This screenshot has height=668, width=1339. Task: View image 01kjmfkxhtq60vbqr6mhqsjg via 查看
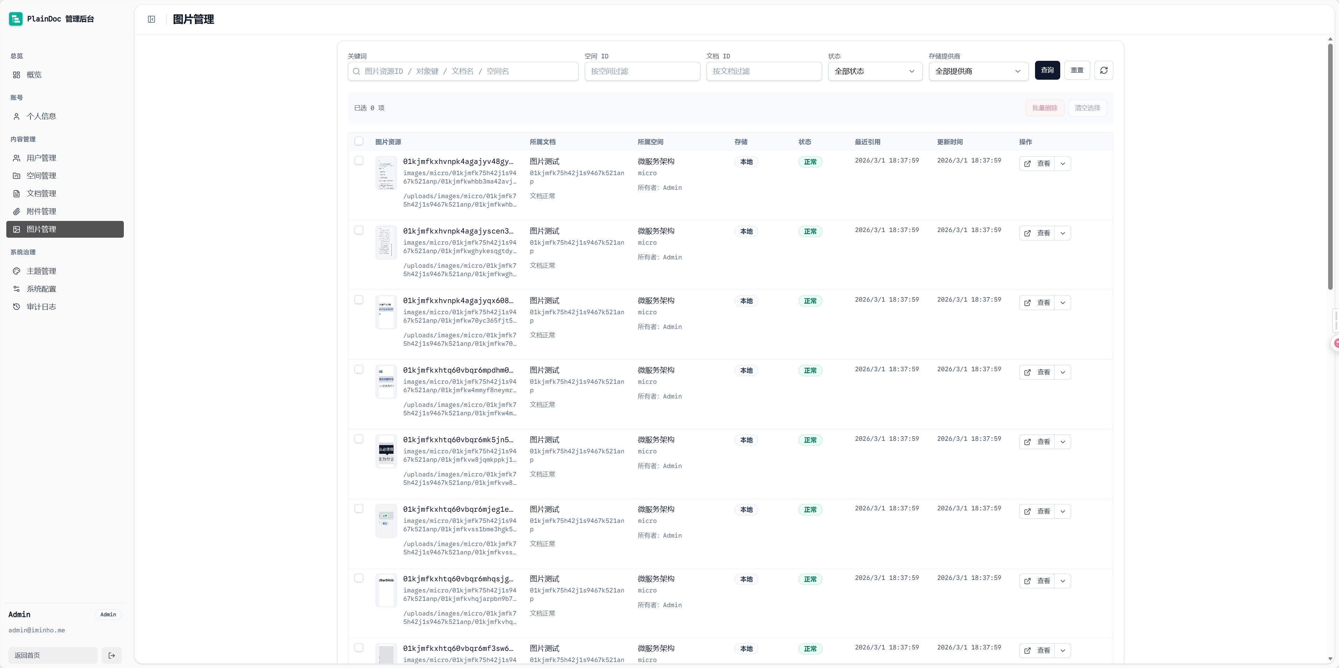1037,581
